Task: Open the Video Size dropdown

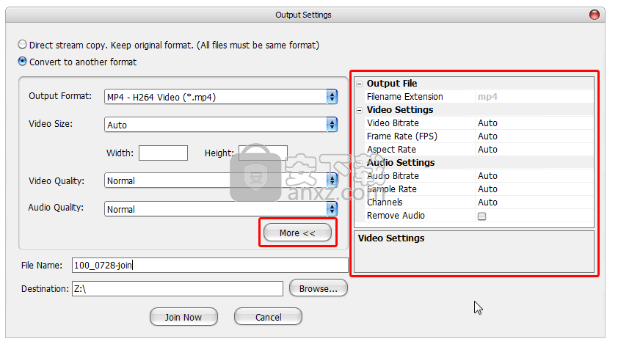Action: (332, 125)
